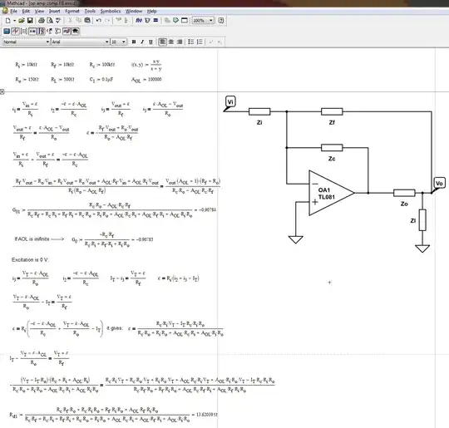Open the Insert menu
Image resolution: width=449 pixels, height=428 pixels.
tap(54, 11)
